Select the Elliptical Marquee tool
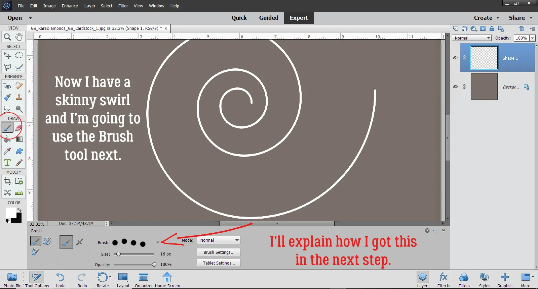This screenshot has width=538, height=289. click(19, 55)
